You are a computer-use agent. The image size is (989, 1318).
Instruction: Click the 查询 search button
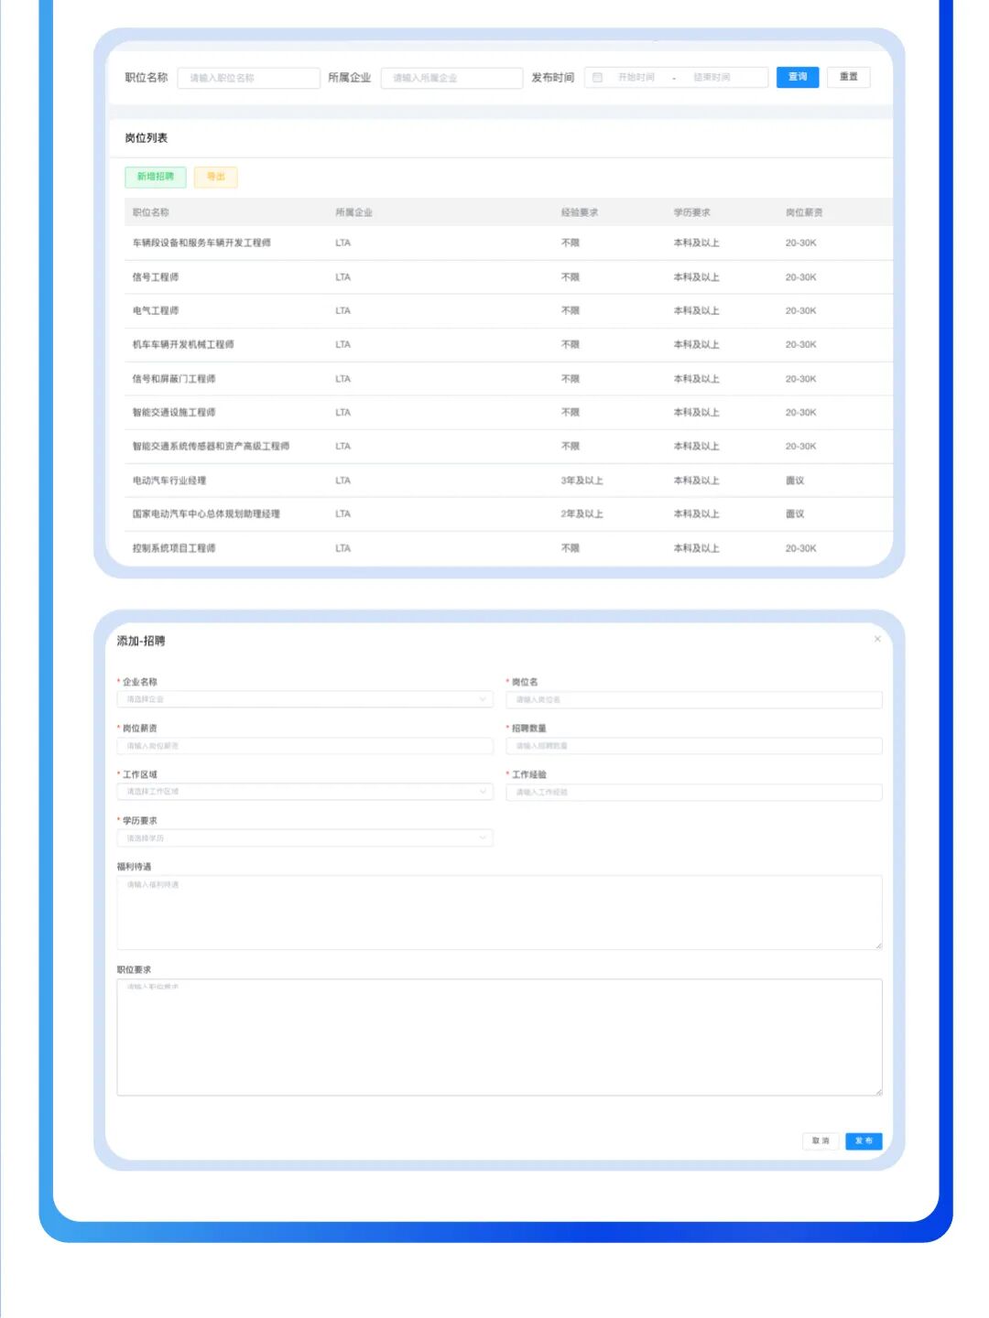(x=798, y=77)
